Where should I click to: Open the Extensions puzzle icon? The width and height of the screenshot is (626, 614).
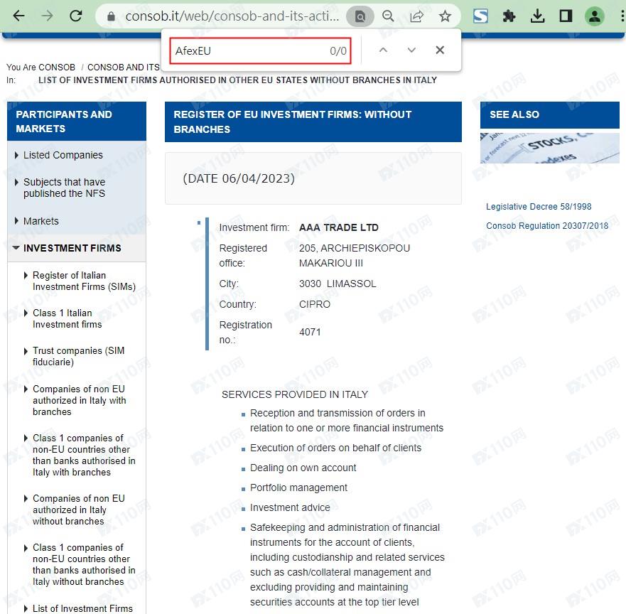(509, 16)
